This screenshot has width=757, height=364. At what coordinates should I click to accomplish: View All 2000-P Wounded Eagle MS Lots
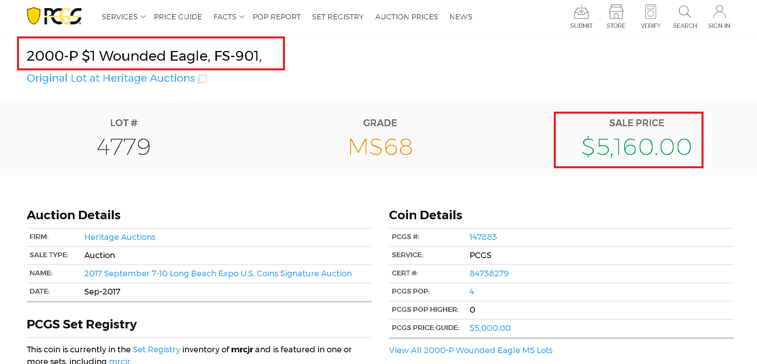pyautogui.click(x=470, y=350)
